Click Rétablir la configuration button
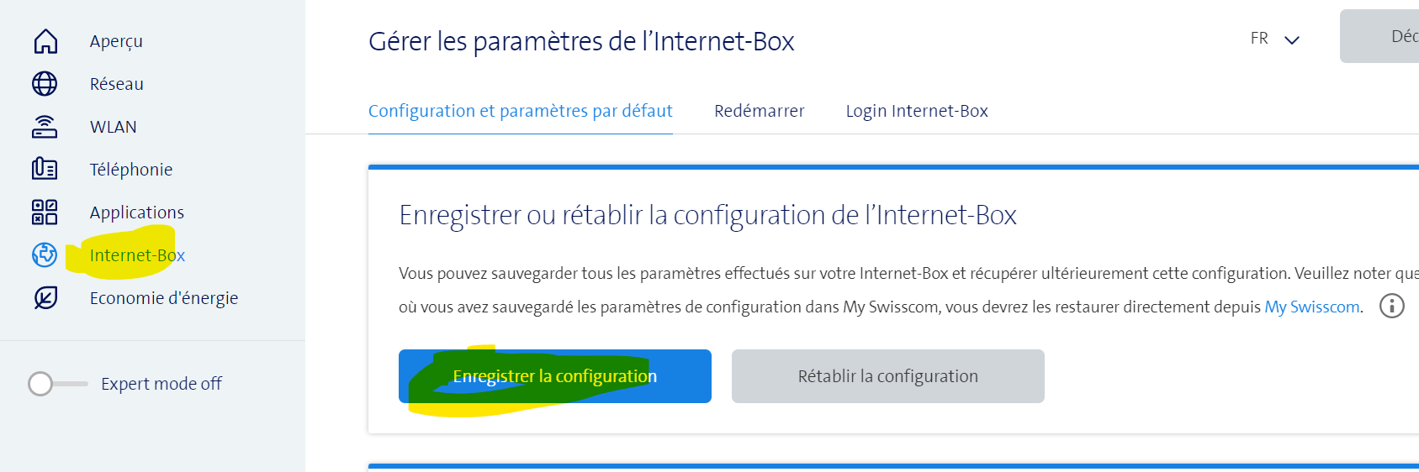 click(x=887, y=376)
